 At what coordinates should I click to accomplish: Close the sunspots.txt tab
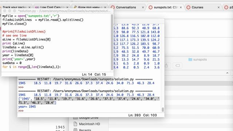point(181,7)
